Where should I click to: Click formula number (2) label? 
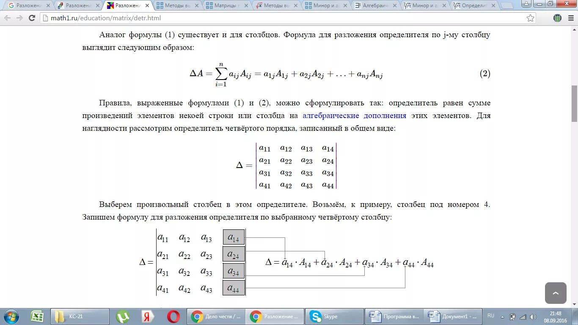click(x=485, y=74)
